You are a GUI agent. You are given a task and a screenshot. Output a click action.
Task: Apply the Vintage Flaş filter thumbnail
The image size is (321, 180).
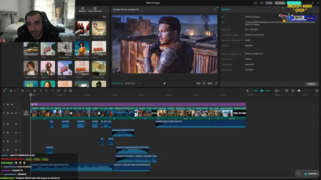coord(99,68)
